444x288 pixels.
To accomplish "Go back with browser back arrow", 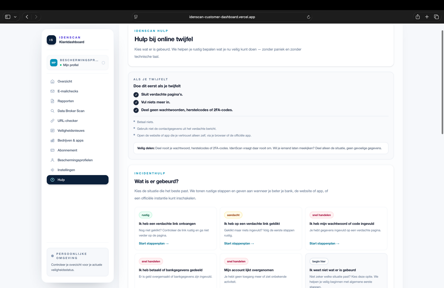I will (27, 17).
